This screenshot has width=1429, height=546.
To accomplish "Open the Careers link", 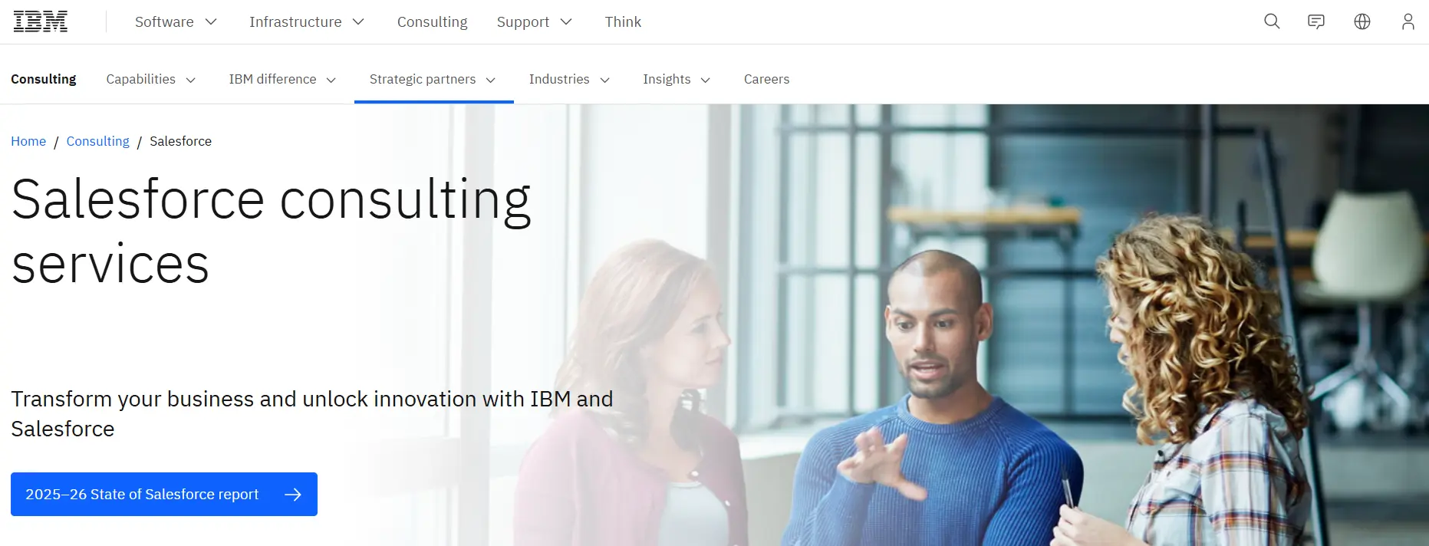I will tap(766, 79).
